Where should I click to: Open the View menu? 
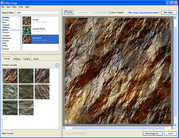click(x=8, y=7)
